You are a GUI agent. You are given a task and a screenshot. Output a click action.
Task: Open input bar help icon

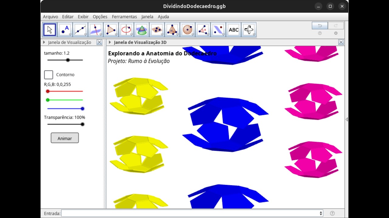point(332,213)
